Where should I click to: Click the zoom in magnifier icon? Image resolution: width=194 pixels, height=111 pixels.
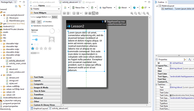click(x=148, y=13)
